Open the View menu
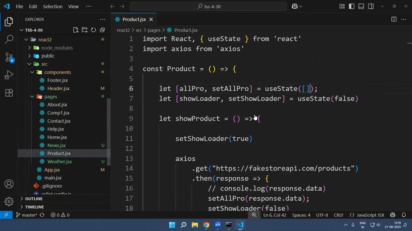 point(73,6)
